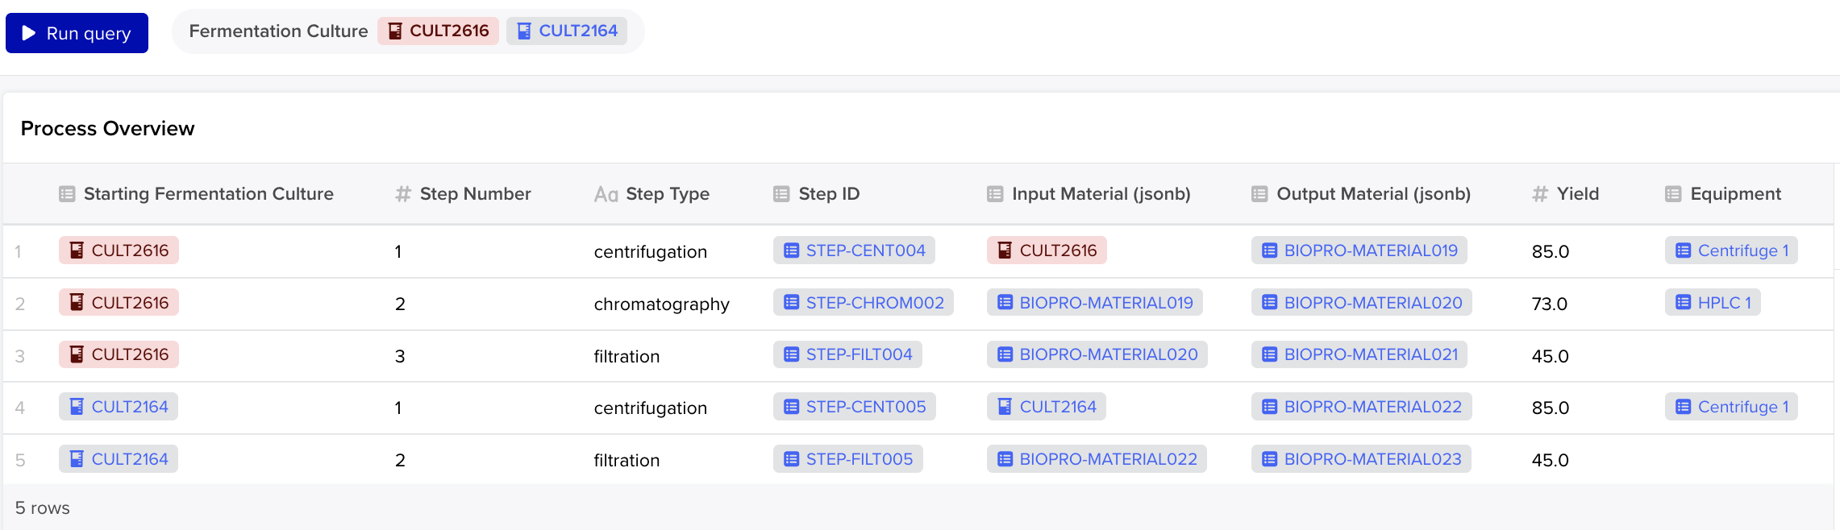The width and height of the screenshot is (1840, 530).
Task: Click step number 3 cell in row 3
Action: click(x=400, y=356)
